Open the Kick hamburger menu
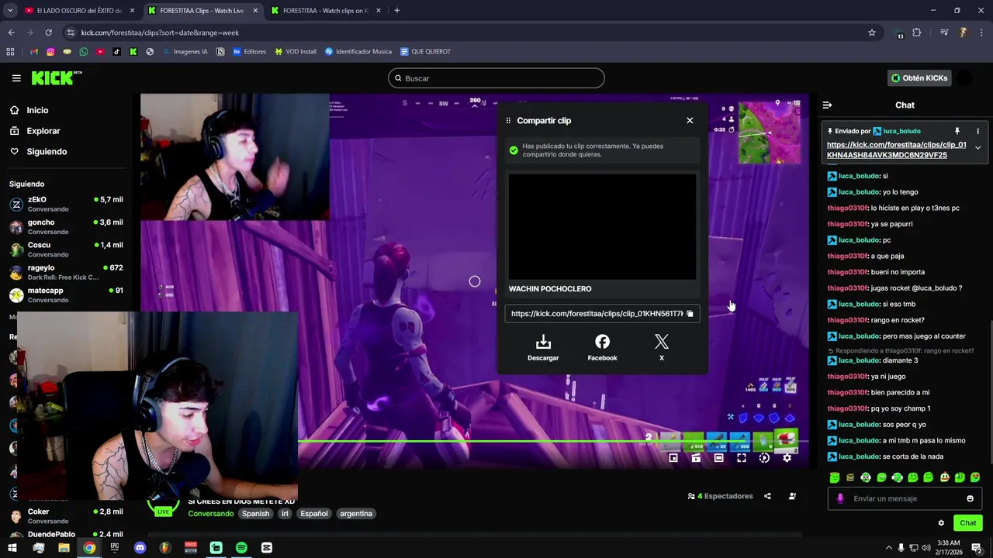Screen dimensions: 993x558 [x=16, y=78]
